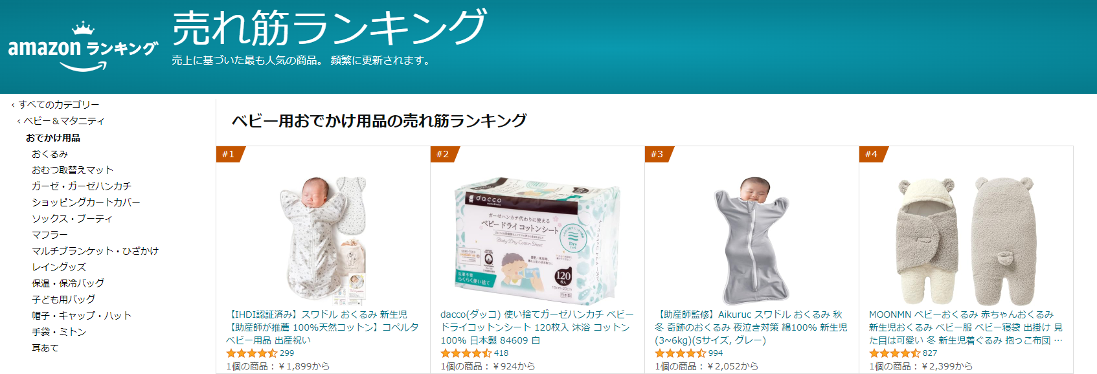Click the star rating for MOONMN おくるみ
The width and height of the screenshot is (1097, 374).
(x=895, y=353)
